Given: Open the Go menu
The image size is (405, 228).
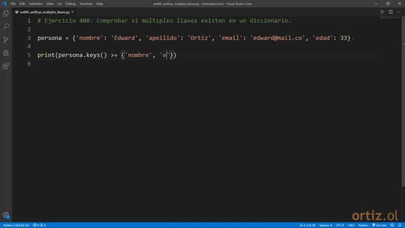Looking at the screenshot, I should [59, 4].
